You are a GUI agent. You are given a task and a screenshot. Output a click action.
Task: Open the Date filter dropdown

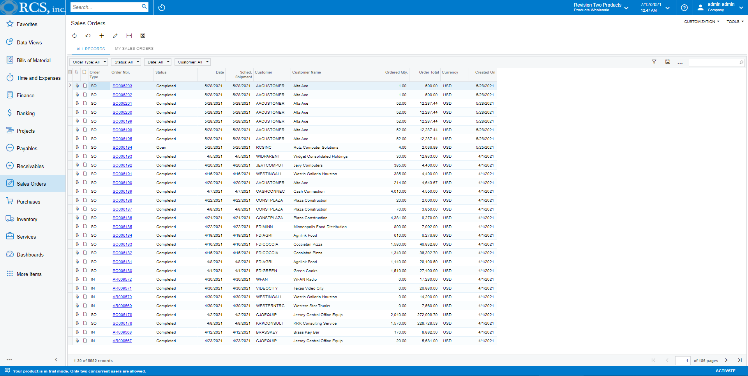pos(158,62)
